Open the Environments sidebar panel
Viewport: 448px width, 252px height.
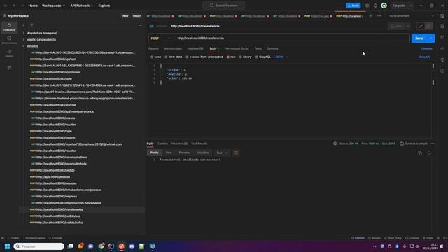tap(9, 40)
